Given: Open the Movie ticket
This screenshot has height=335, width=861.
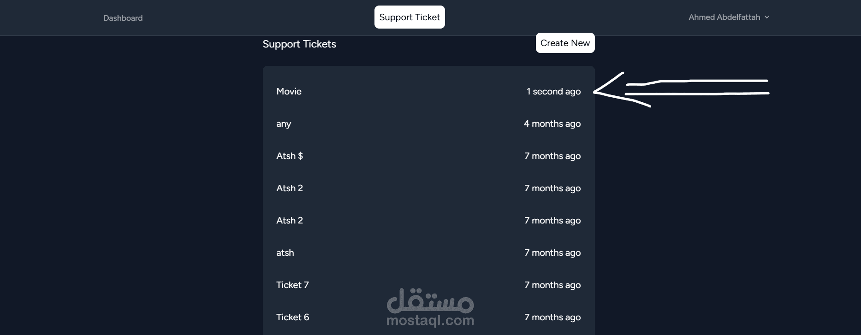Looking at the screenshot, I should point(289,91).
